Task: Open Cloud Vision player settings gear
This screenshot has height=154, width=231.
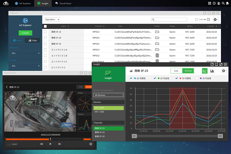Action: 90,144
